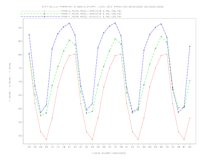The height and width of the screenshot is (160, 207).
Task: Click the x-axis tick label 18
Action: (x=64, y=147)
